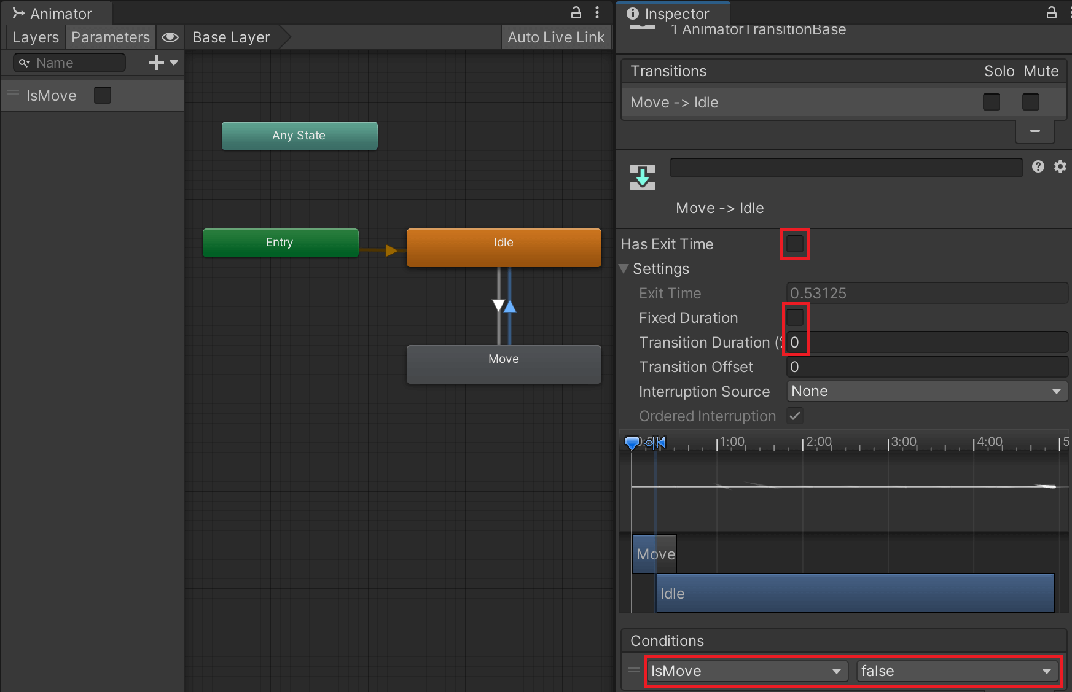1072x692 pixels.
Task: Click the Conditions header
Action: click(844, 640)
